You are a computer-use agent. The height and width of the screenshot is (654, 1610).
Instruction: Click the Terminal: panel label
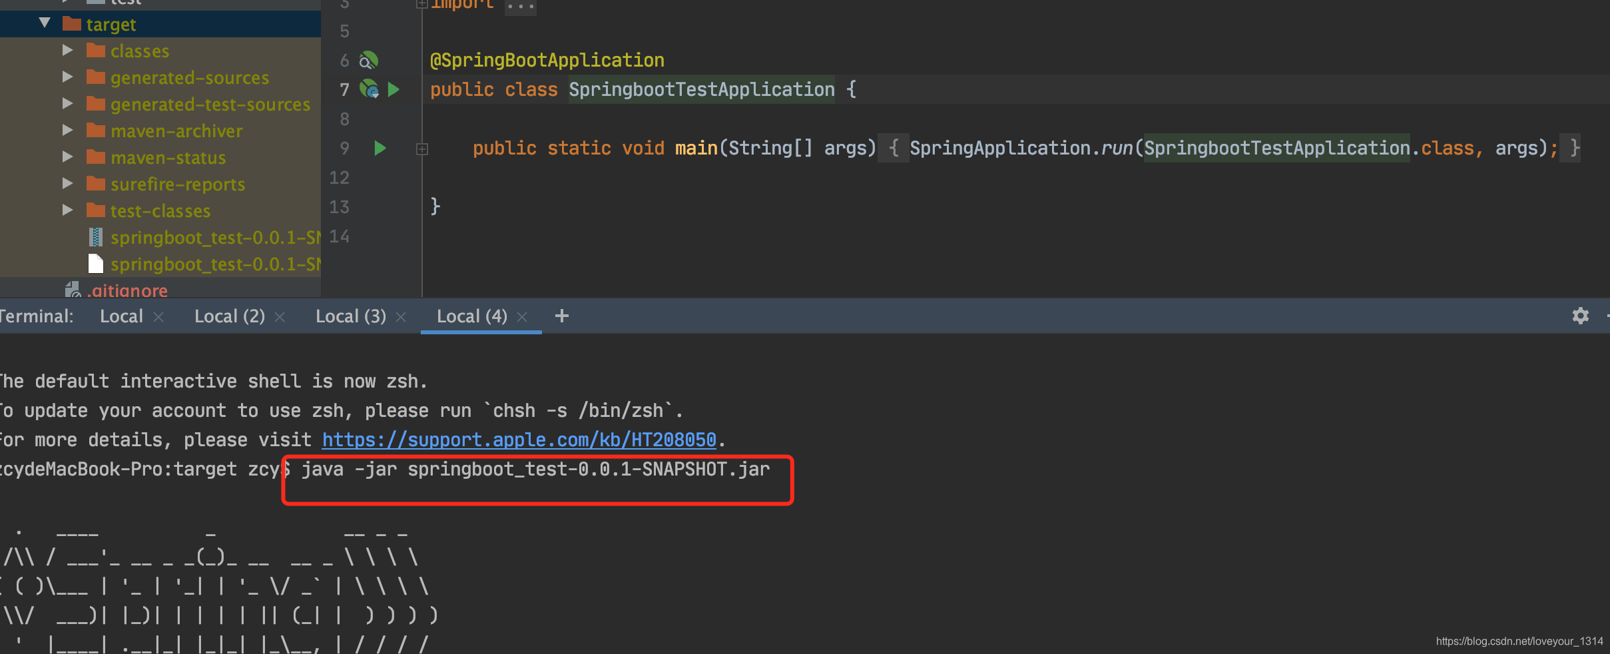click(x=37, y=316)
